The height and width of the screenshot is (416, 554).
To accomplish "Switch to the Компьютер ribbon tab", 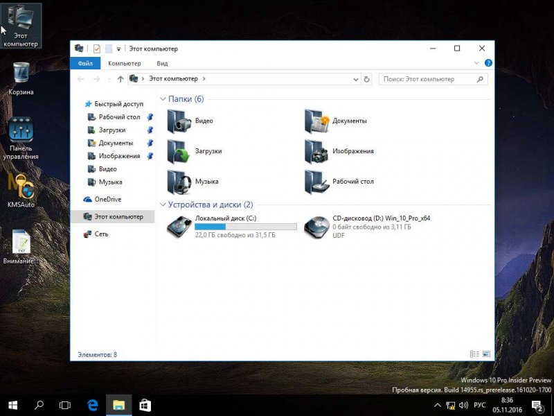I will click(x=125, y=63).
